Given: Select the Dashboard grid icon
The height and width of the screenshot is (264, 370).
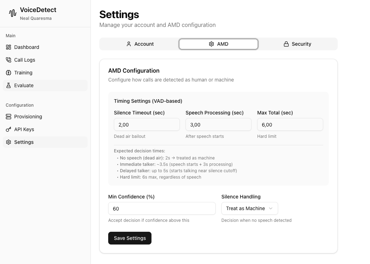Looking at the screenshot, I should 8,47.
